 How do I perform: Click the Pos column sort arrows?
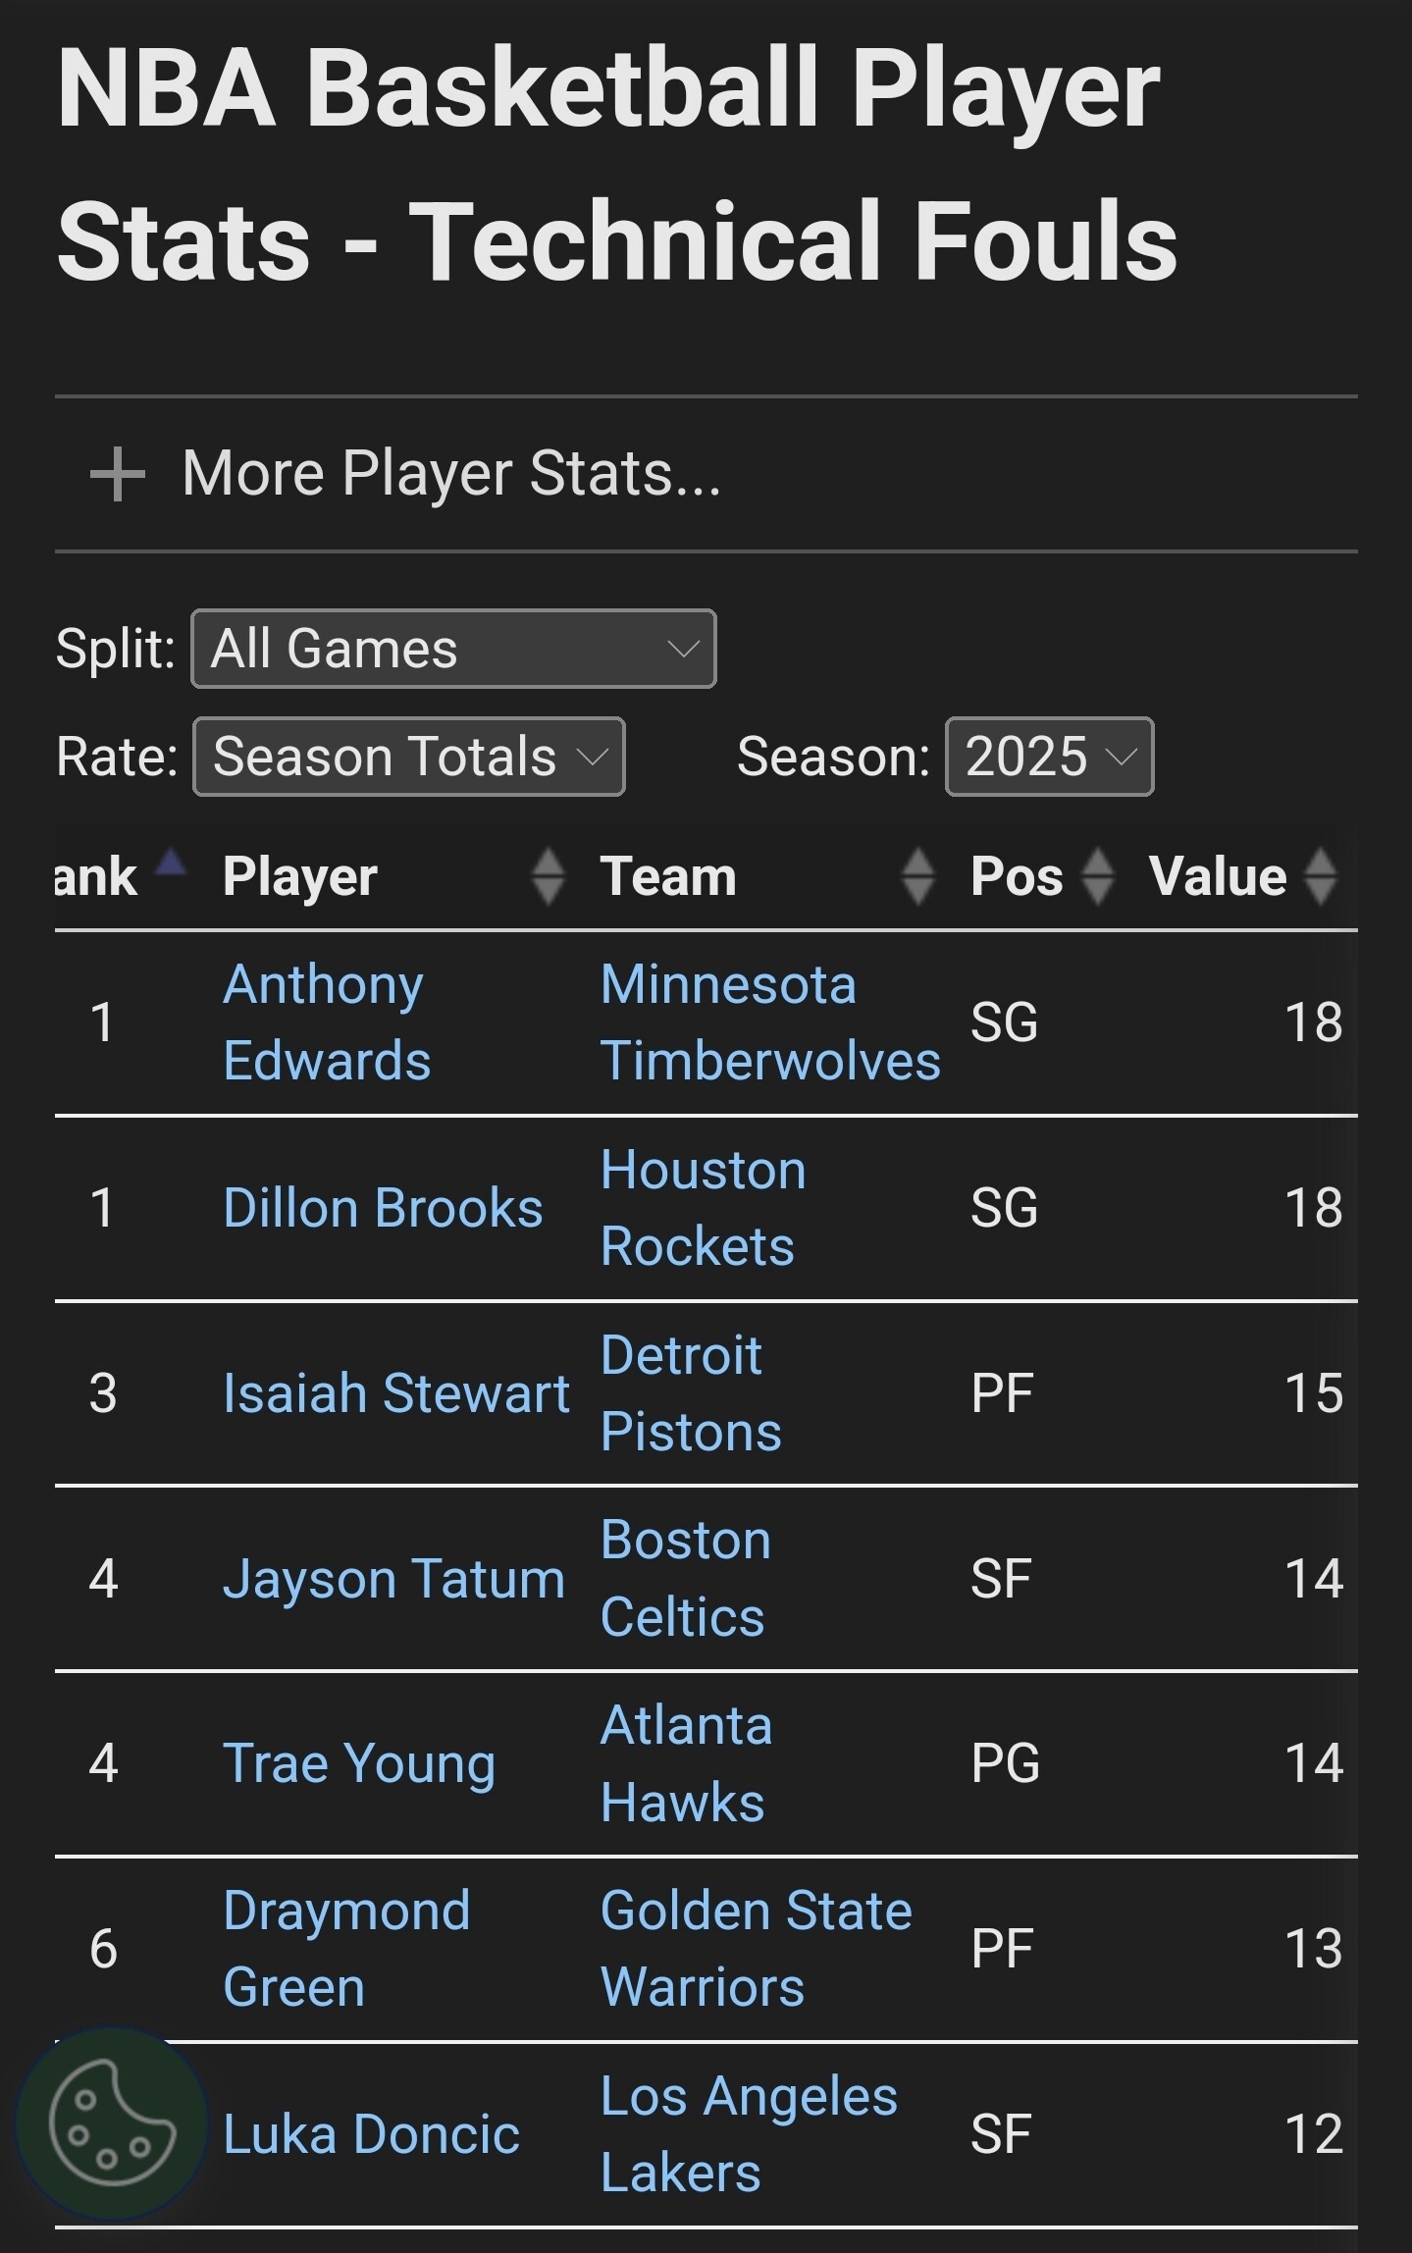[1097, 875]
